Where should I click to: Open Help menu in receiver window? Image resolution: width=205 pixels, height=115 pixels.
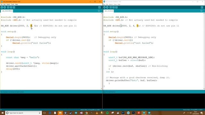[x=119, y=4]
